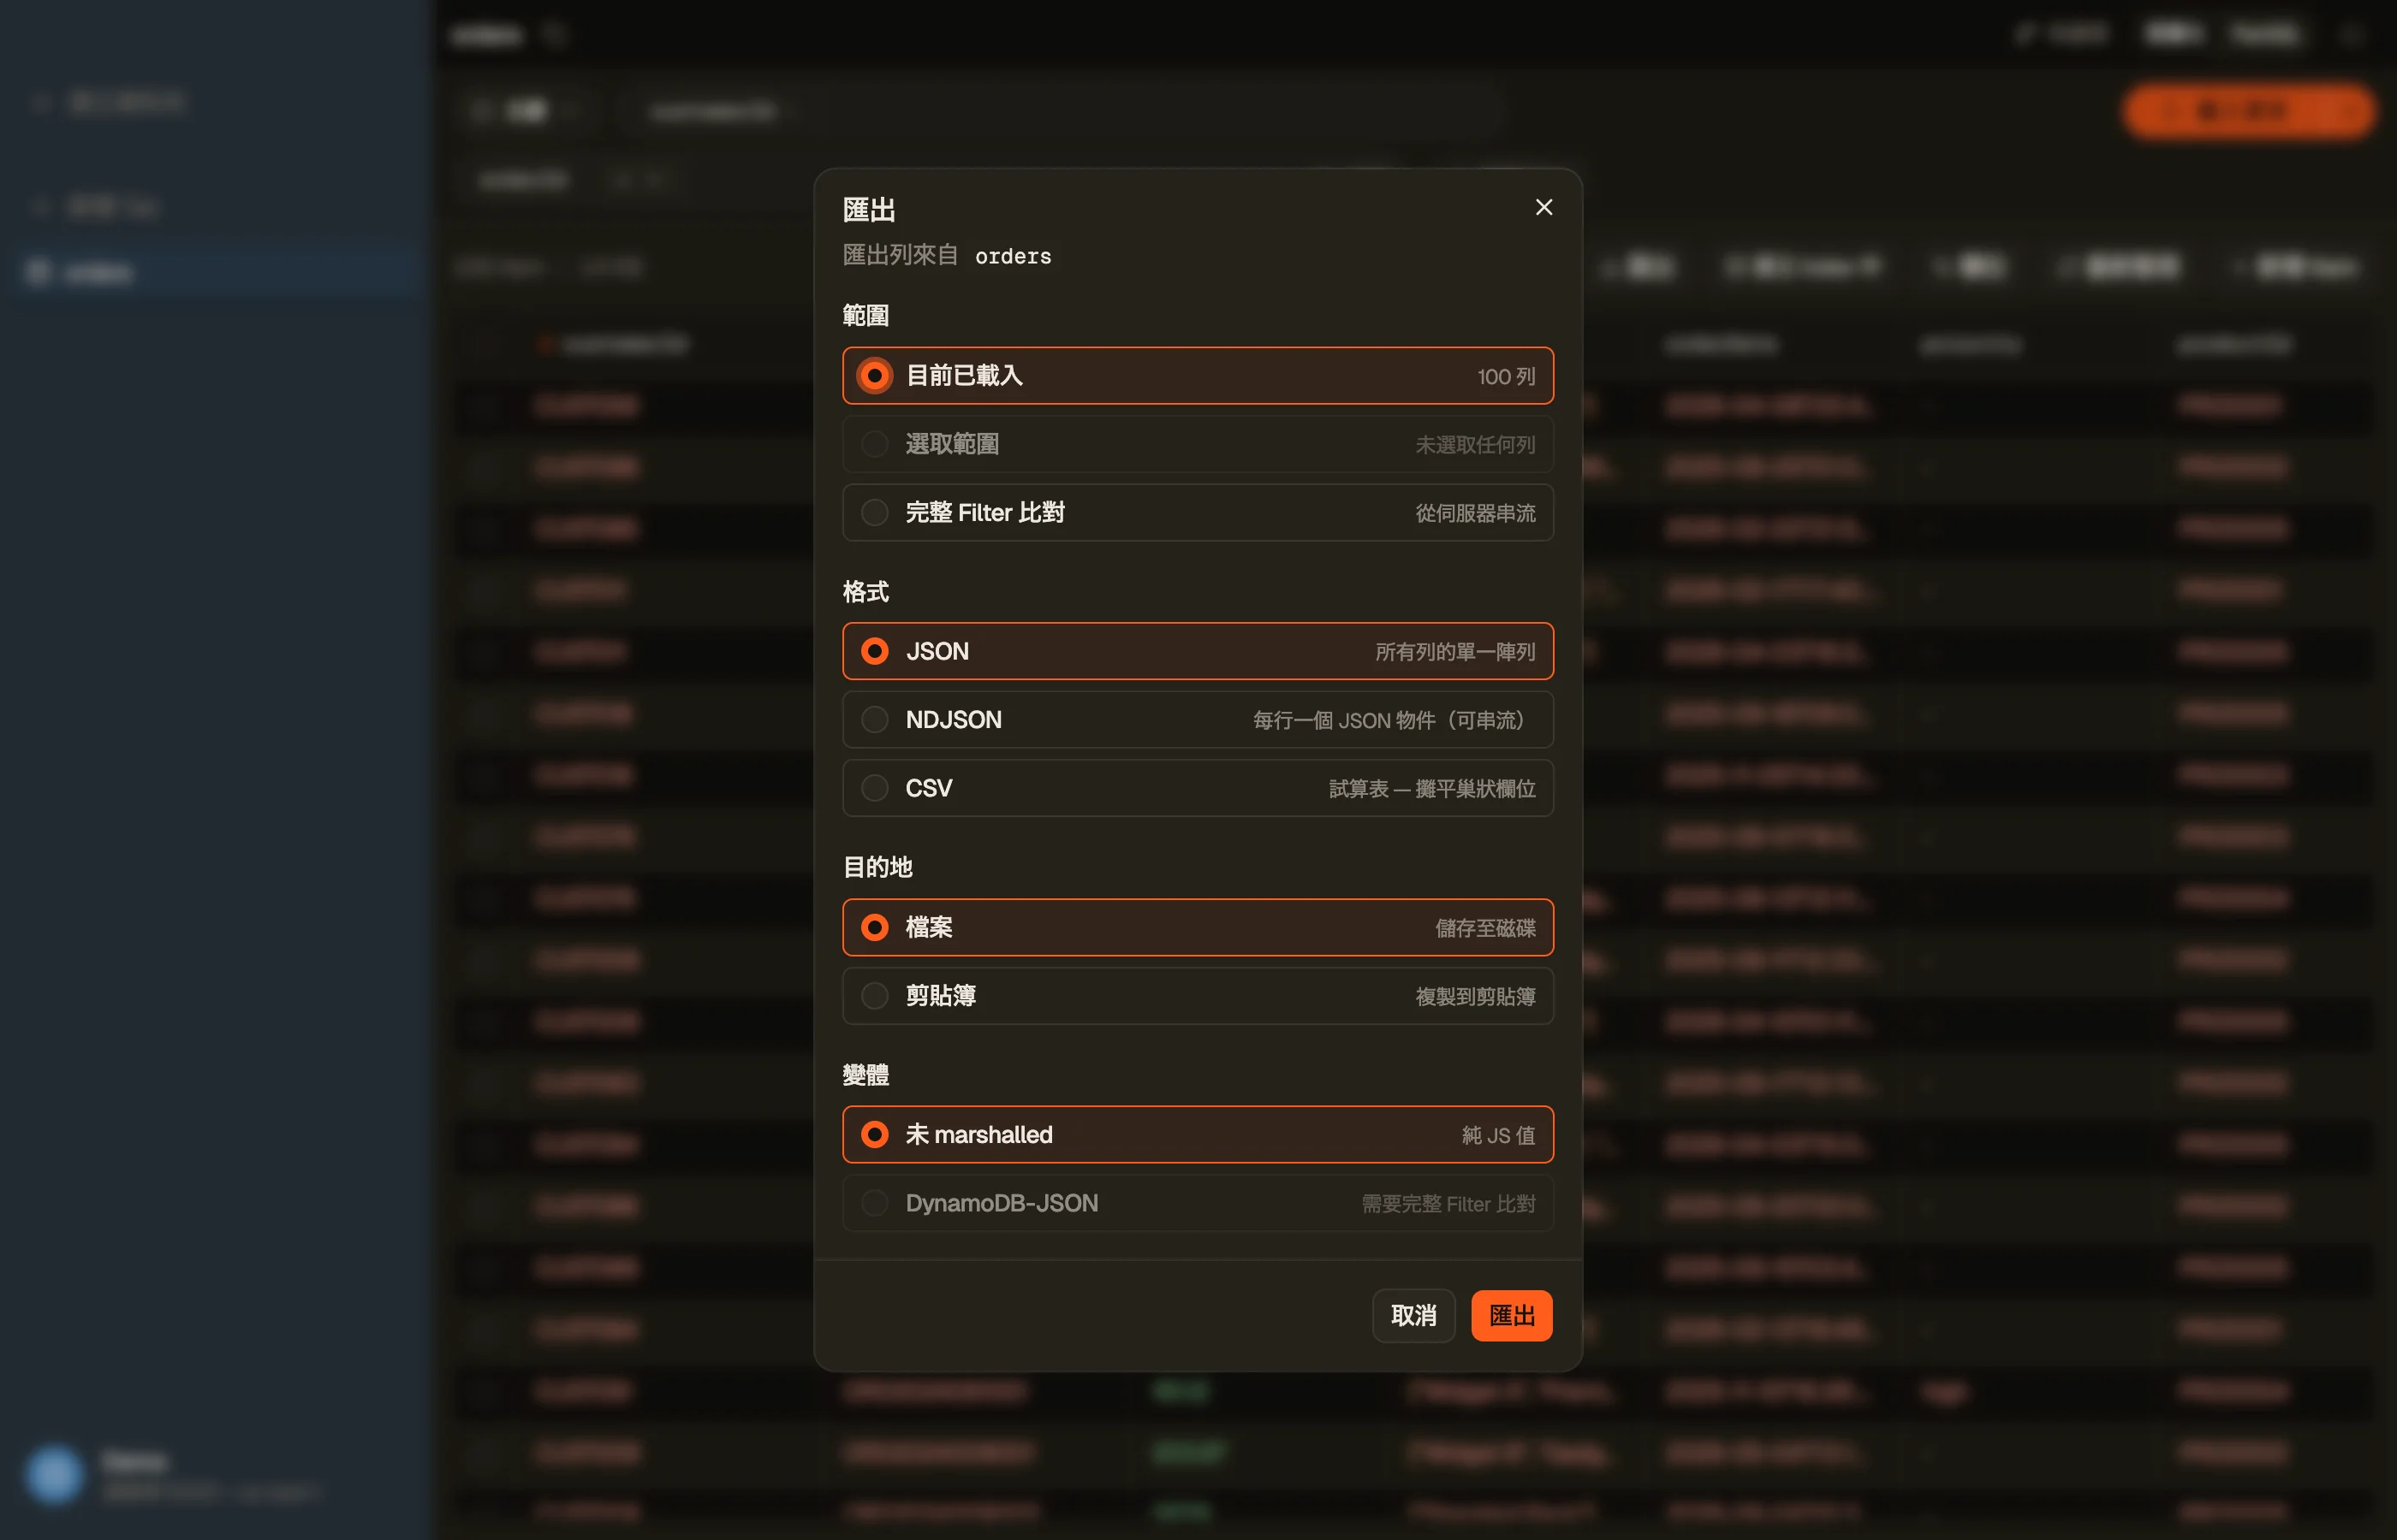Screen dimensions: 2397x1540
Task: Pick the CSV format option
Action: [1198, 788]
